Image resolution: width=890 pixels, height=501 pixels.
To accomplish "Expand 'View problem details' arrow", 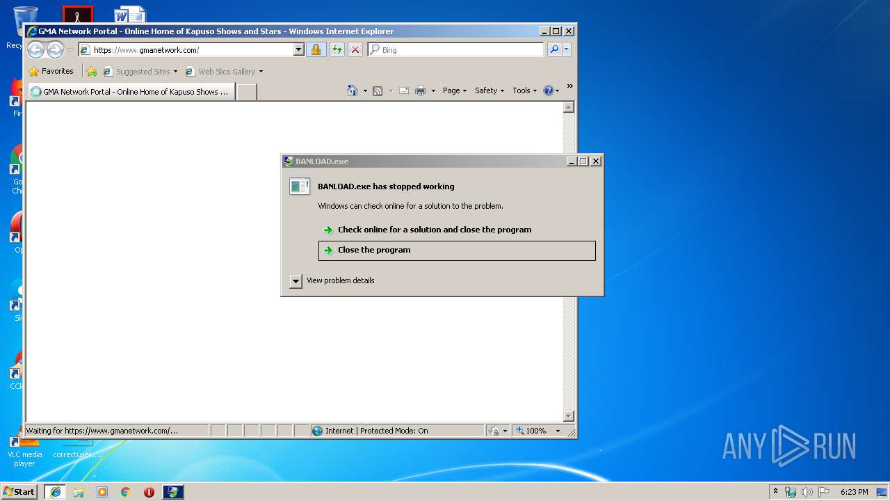I will pos(296,280).
